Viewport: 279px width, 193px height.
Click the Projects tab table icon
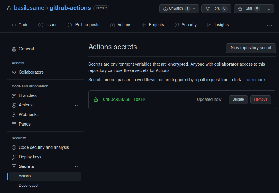coord(144,25)
